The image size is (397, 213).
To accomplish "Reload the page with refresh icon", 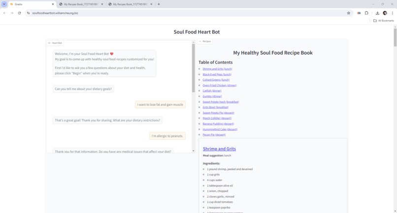I will click(19, 13).
